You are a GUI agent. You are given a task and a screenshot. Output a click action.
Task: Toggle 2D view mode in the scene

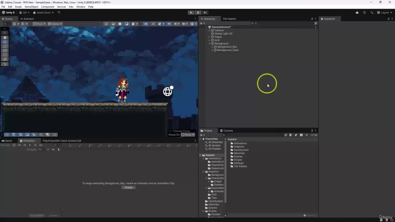[x=146, y=24]
